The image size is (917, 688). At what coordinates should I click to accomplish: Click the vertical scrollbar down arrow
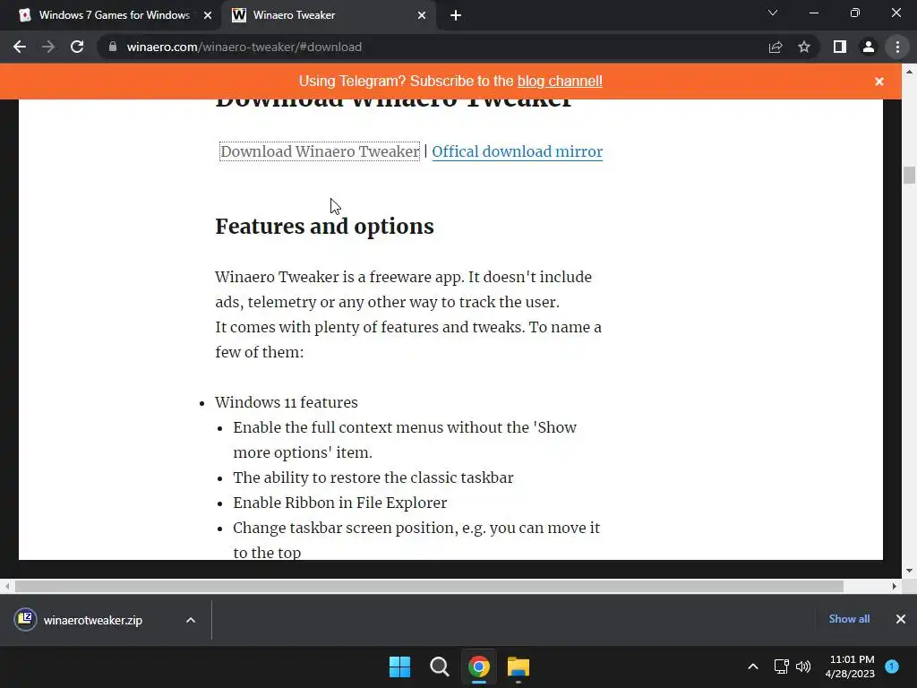[x=909, y=571]
